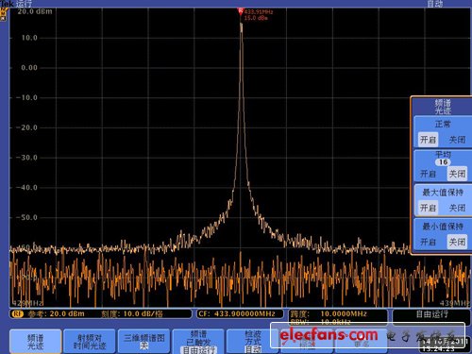Open the 频谱光迹 bottom menu button

pos(35,342)
